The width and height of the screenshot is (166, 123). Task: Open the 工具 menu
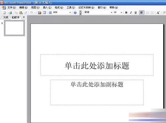tap(71, 8)
